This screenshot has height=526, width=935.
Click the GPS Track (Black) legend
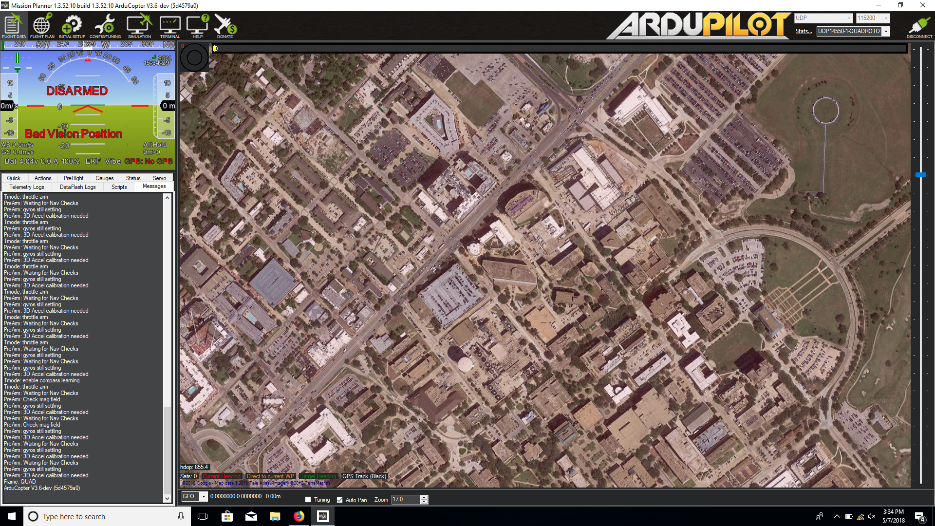pos(364,476)
